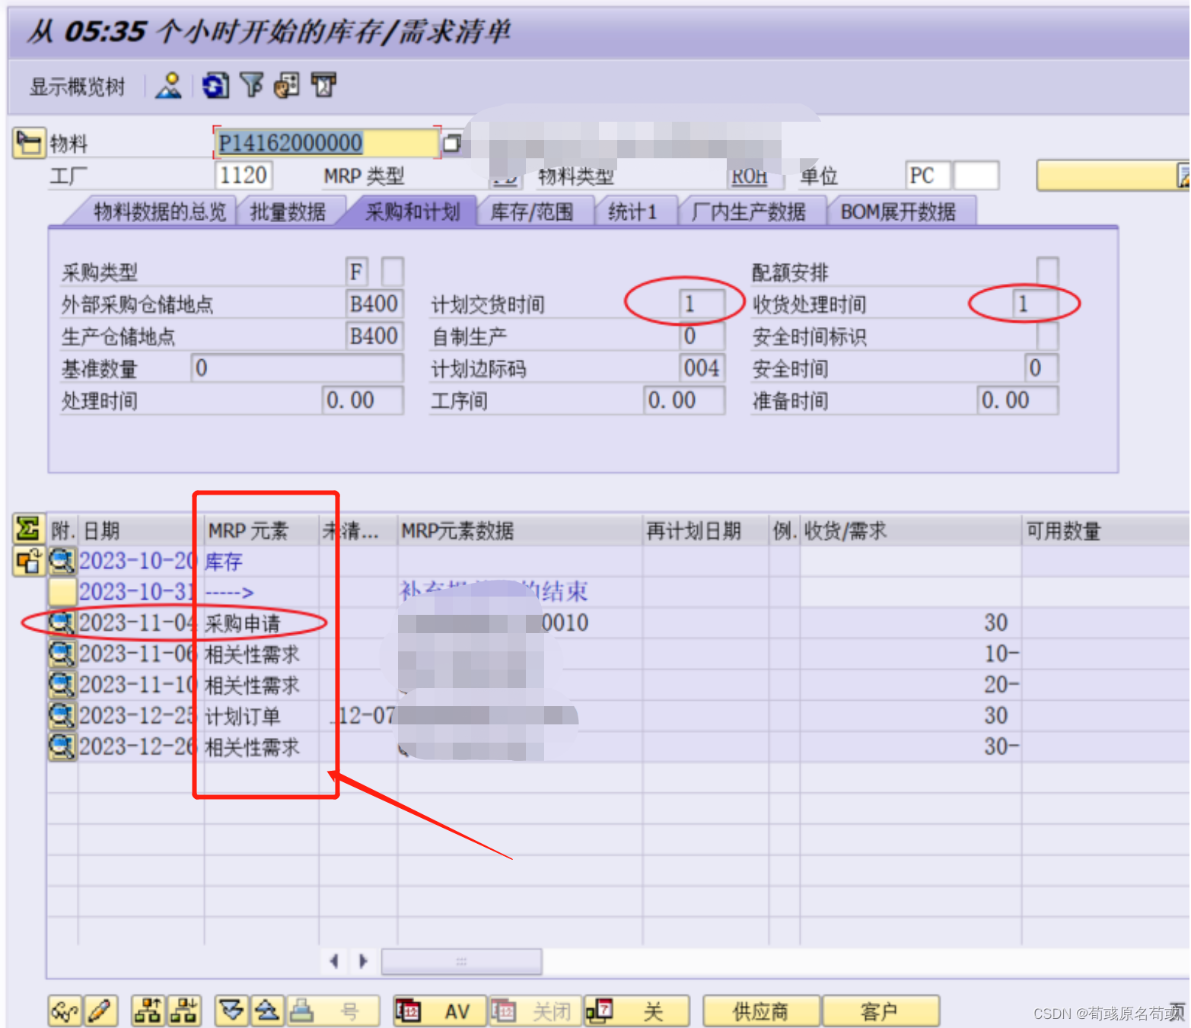1191x1028 pixels.
Task: Open value help for the 物料 field
Action: click(452, 142)
